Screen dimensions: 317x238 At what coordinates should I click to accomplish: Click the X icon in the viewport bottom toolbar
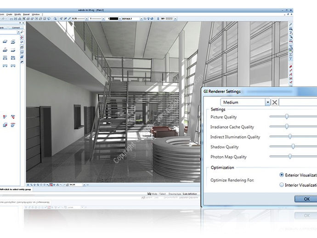tap(28, 185)
